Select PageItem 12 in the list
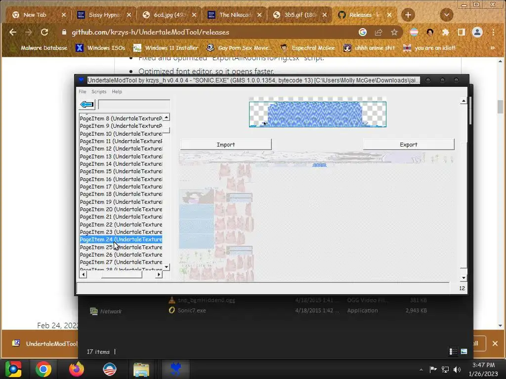The image size is (506, 379). tap(121, 149)
